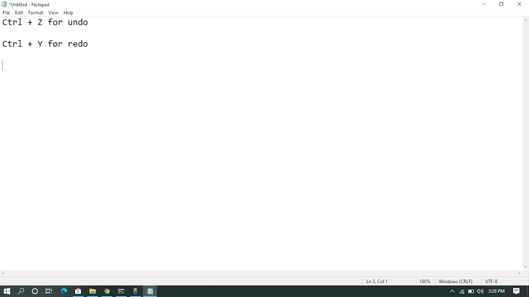Launch Microsoft Edge from the taskbar
The image size is (529, 297).
pyautogui.click(x=64, y=291)
